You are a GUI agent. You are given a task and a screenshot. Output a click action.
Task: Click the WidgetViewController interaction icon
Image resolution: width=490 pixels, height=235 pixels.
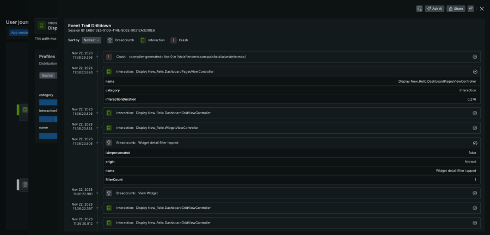(x=109, y=128)
